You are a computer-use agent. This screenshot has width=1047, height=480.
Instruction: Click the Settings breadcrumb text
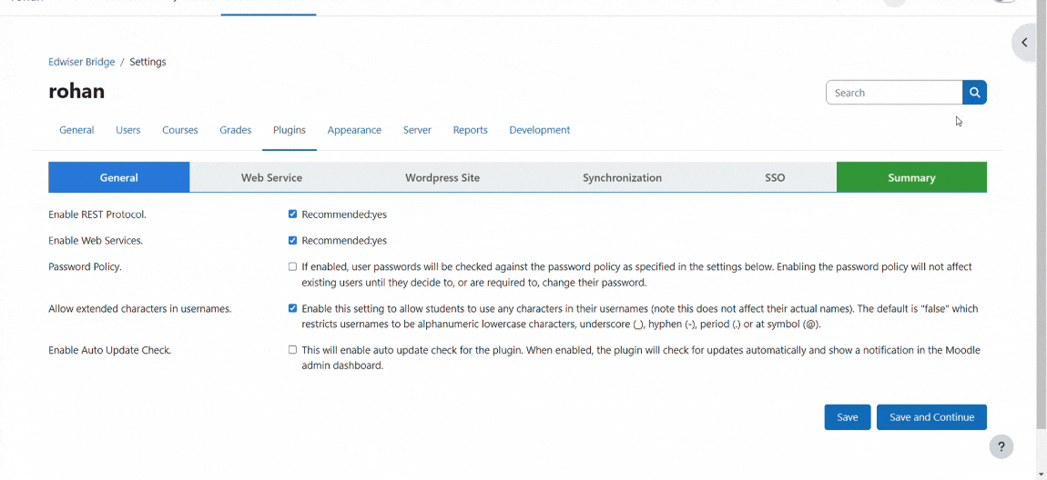[147, 62]
